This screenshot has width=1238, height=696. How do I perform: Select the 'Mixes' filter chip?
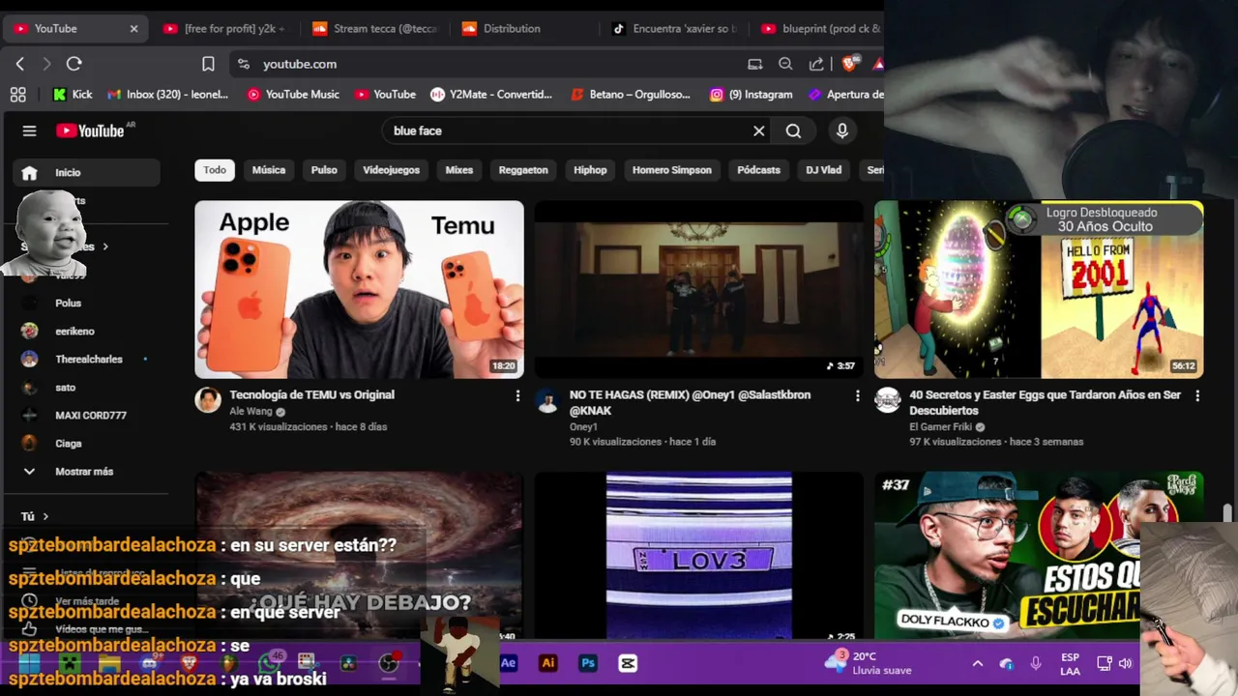(458, 170)
